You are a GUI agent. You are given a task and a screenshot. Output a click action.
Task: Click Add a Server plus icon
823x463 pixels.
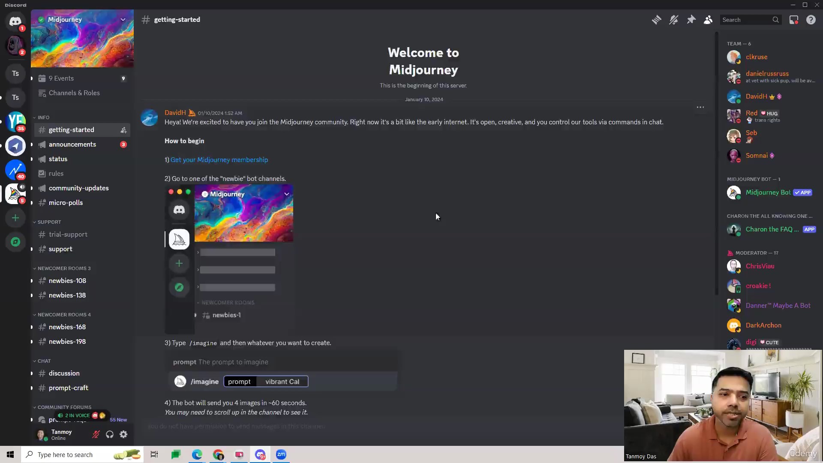click(x=15, y=218)
